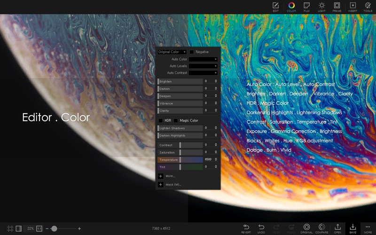The width and height of the screenshot is (376, 235).
Task: Open the Tools palette icon
Action: point(368,7)
